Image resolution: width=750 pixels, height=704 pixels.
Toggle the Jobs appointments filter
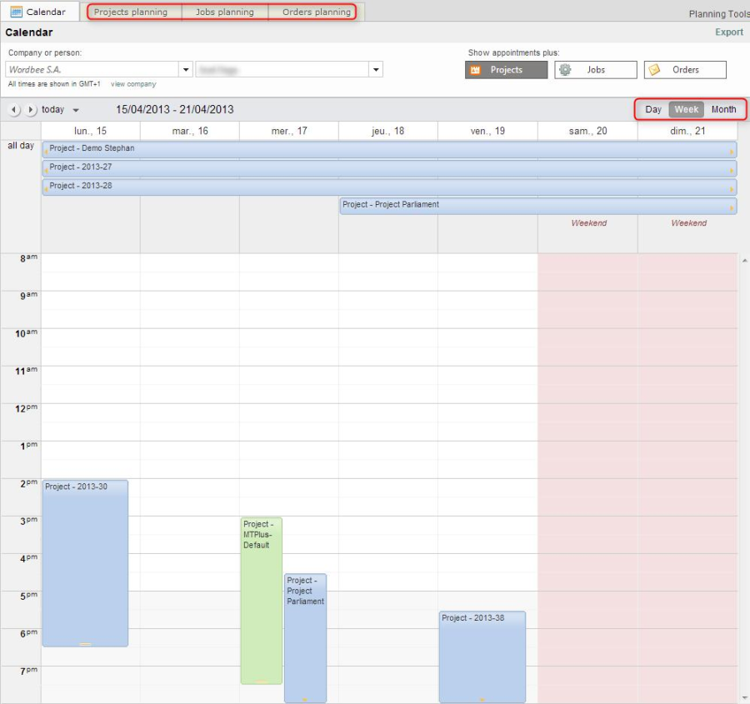pos(595,70)
